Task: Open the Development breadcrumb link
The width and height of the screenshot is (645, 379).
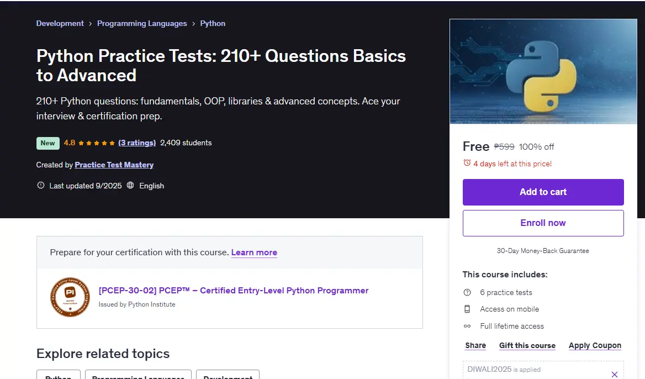Action: click(x=60, y=23)
